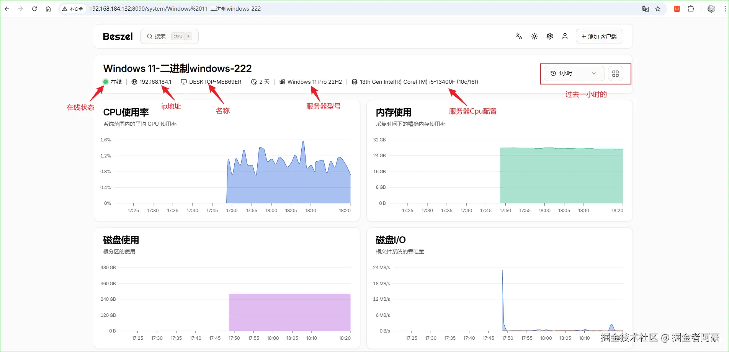The height and width of the screenshot is (352, 729).
Task: Click the 系统范围内的平均 CPU 使用率 subtitle
Action: pos(140,124)
